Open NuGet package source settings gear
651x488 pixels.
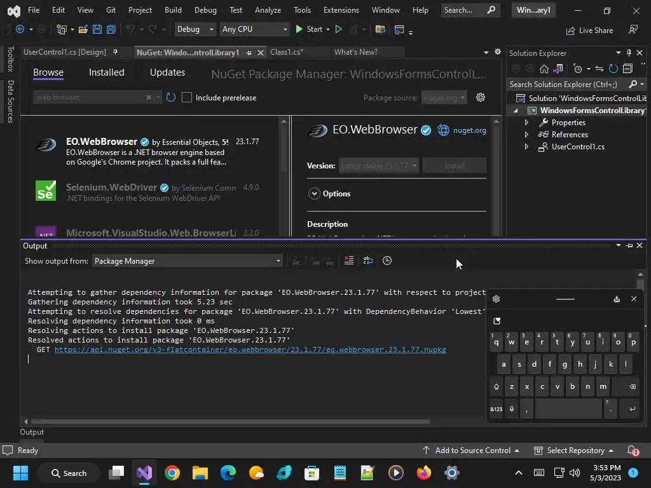tap(481, 97)
